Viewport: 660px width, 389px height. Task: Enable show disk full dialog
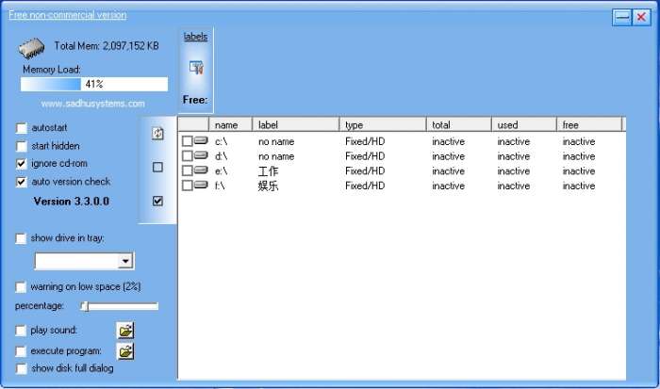pos(21,369)
